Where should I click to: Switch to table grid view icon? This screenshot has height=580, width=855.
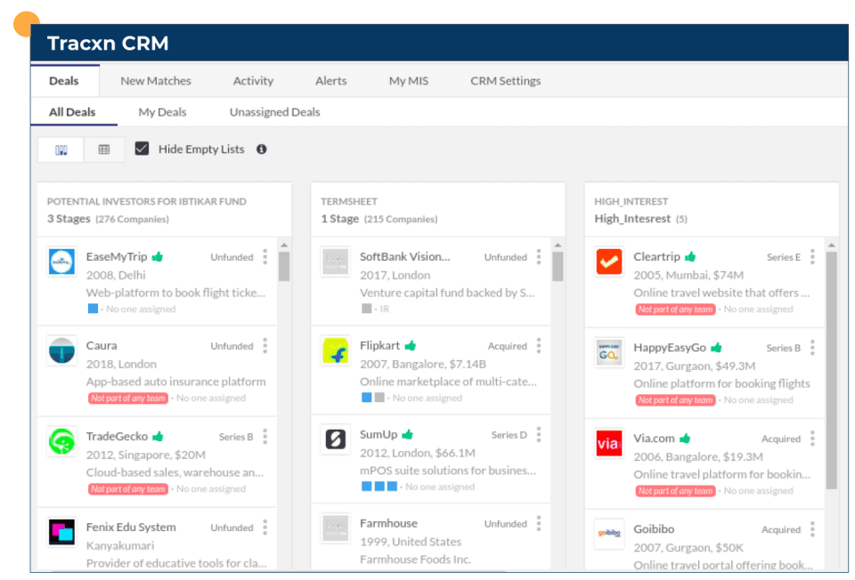[x=104, y=150]
